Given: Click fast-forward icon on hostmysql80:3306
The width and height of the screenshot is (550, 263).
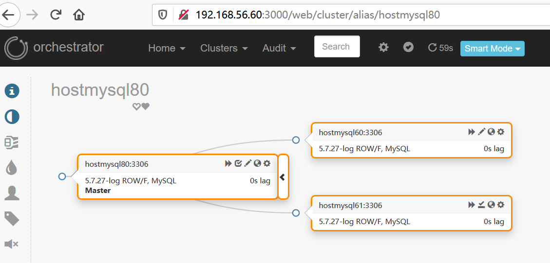Looking at the screenshot, I should click(x=228, y=163).
